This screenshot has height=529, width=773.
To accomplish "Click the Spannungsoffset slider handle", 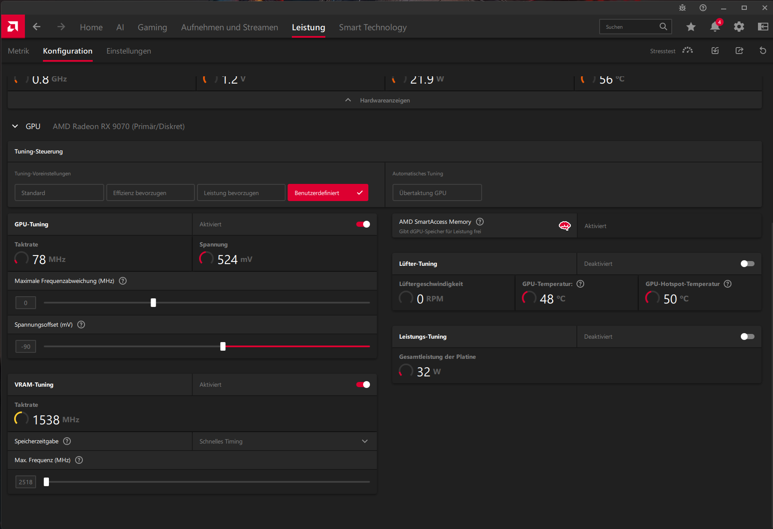I will click(223, 346).
